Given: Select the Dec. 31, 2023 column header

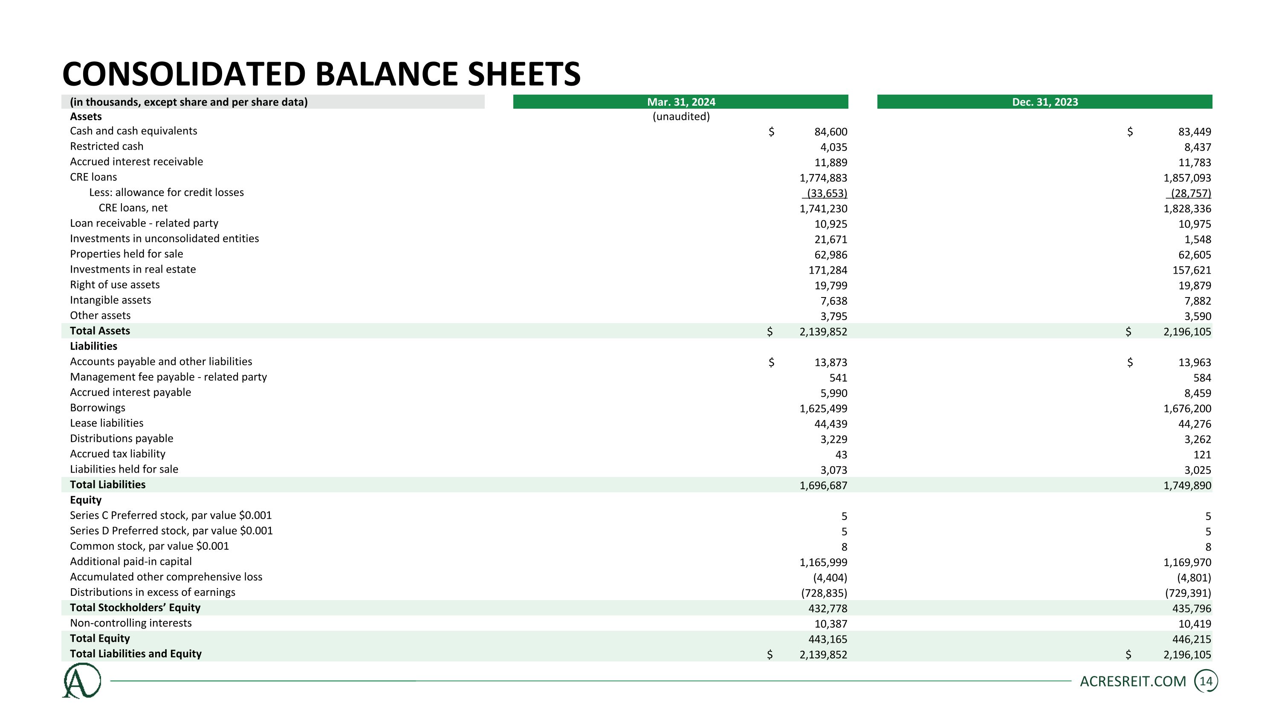Looking at the screenshot, I should tap(1045, 102).
